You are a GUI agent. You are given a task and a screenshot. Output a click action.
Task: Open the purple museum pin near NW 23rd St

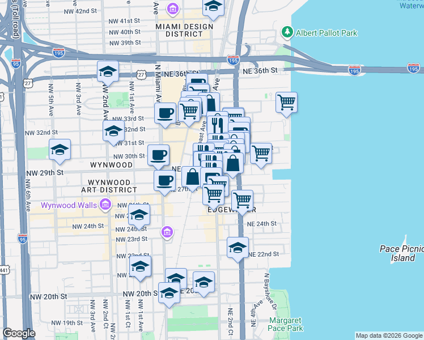coord(167,232)
